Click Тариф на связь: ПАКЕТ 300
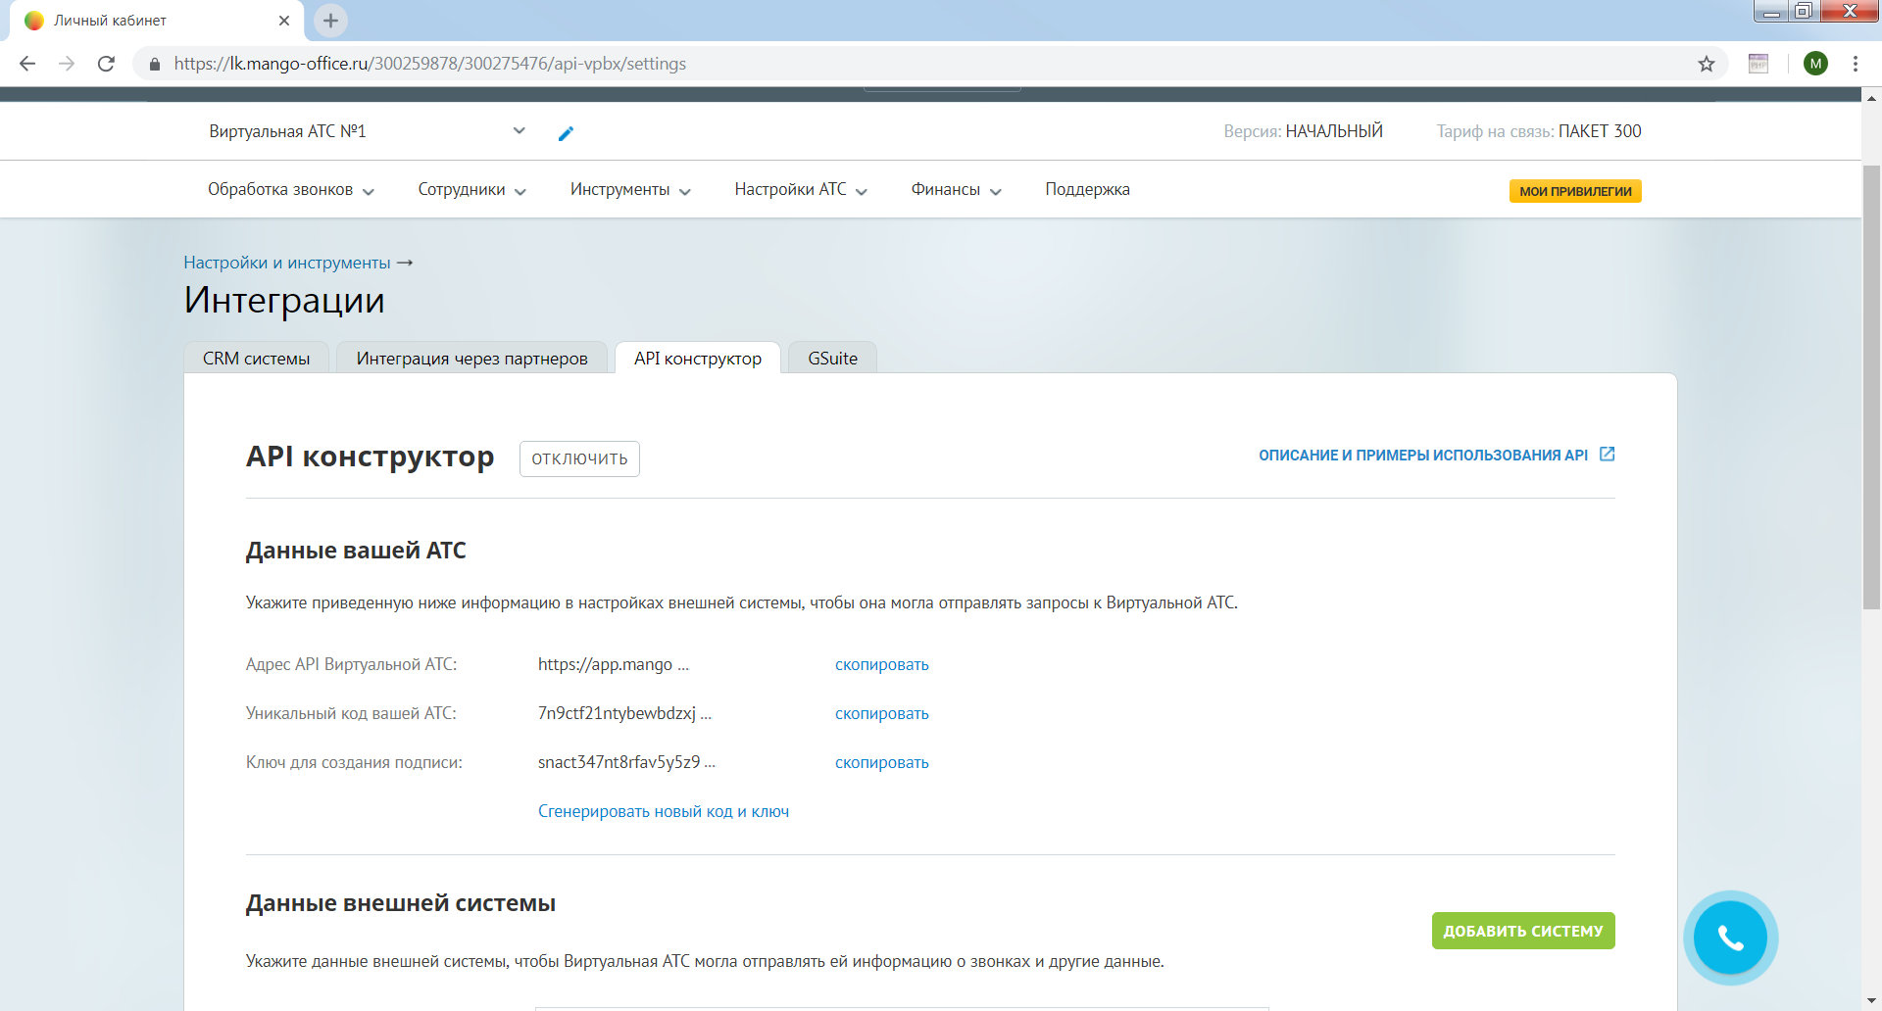The width and height of the screenshot is (1882, 1011). (1539, 131)
